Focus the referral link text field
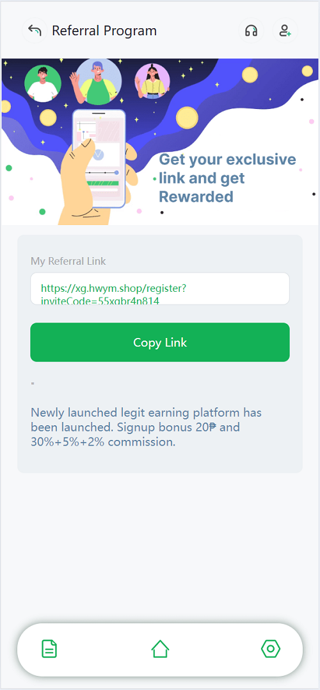The height and width of the screenshot is (690, 320). click(160, 289)
